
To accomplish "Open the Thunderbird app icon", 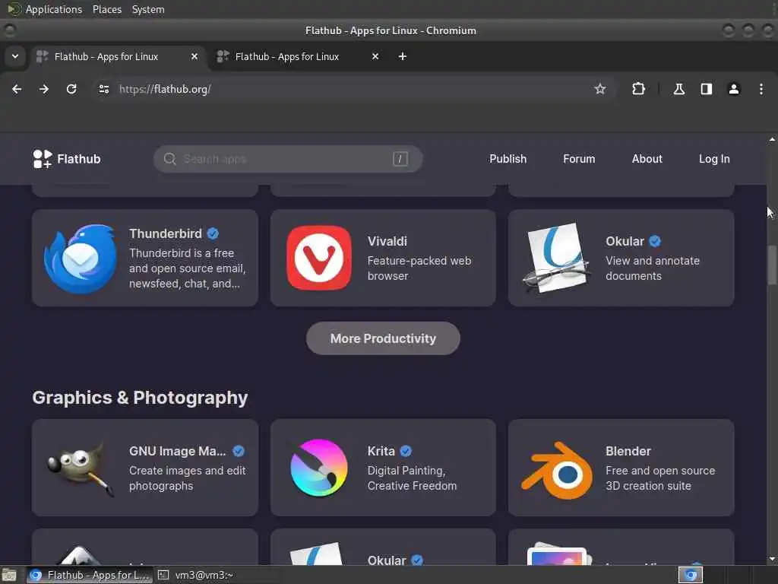I will (x=81, y=259).
